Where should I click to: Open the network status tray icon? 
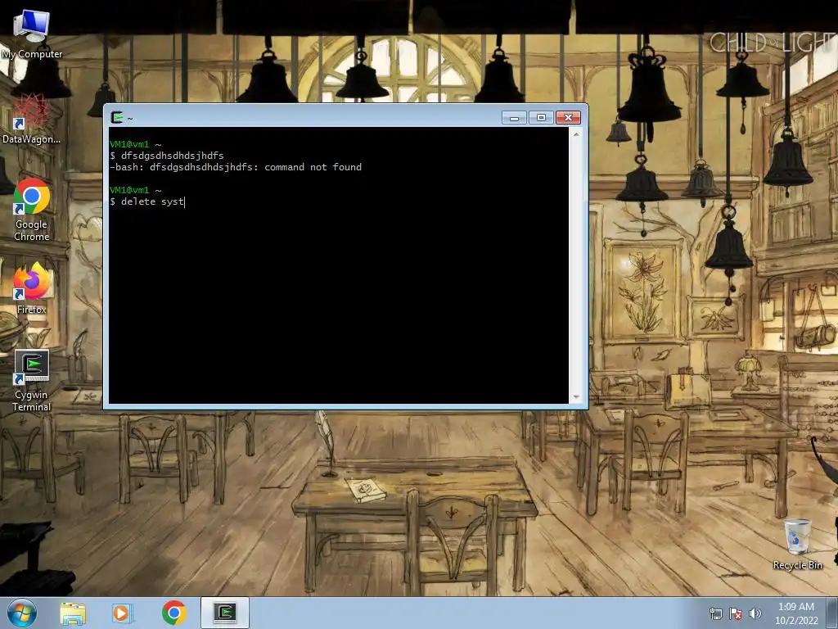(715, 613)
